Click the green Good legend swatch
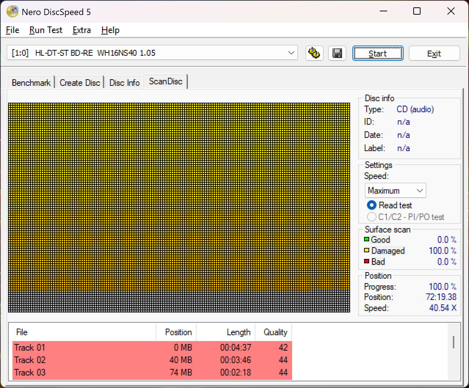Viewport: 469px width, 388px height. point(366,239)
